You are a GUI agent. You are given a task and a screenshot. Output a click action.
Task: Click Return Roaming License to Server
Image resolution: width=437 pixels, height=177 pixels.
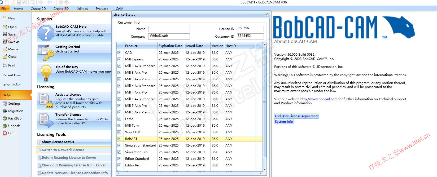(74, 158)
